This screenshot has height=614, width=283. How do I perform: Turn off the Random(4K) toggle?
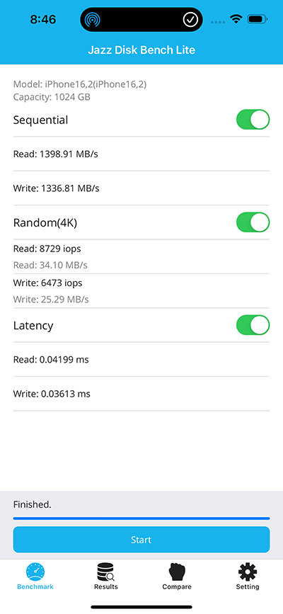[x=253, y=222]
